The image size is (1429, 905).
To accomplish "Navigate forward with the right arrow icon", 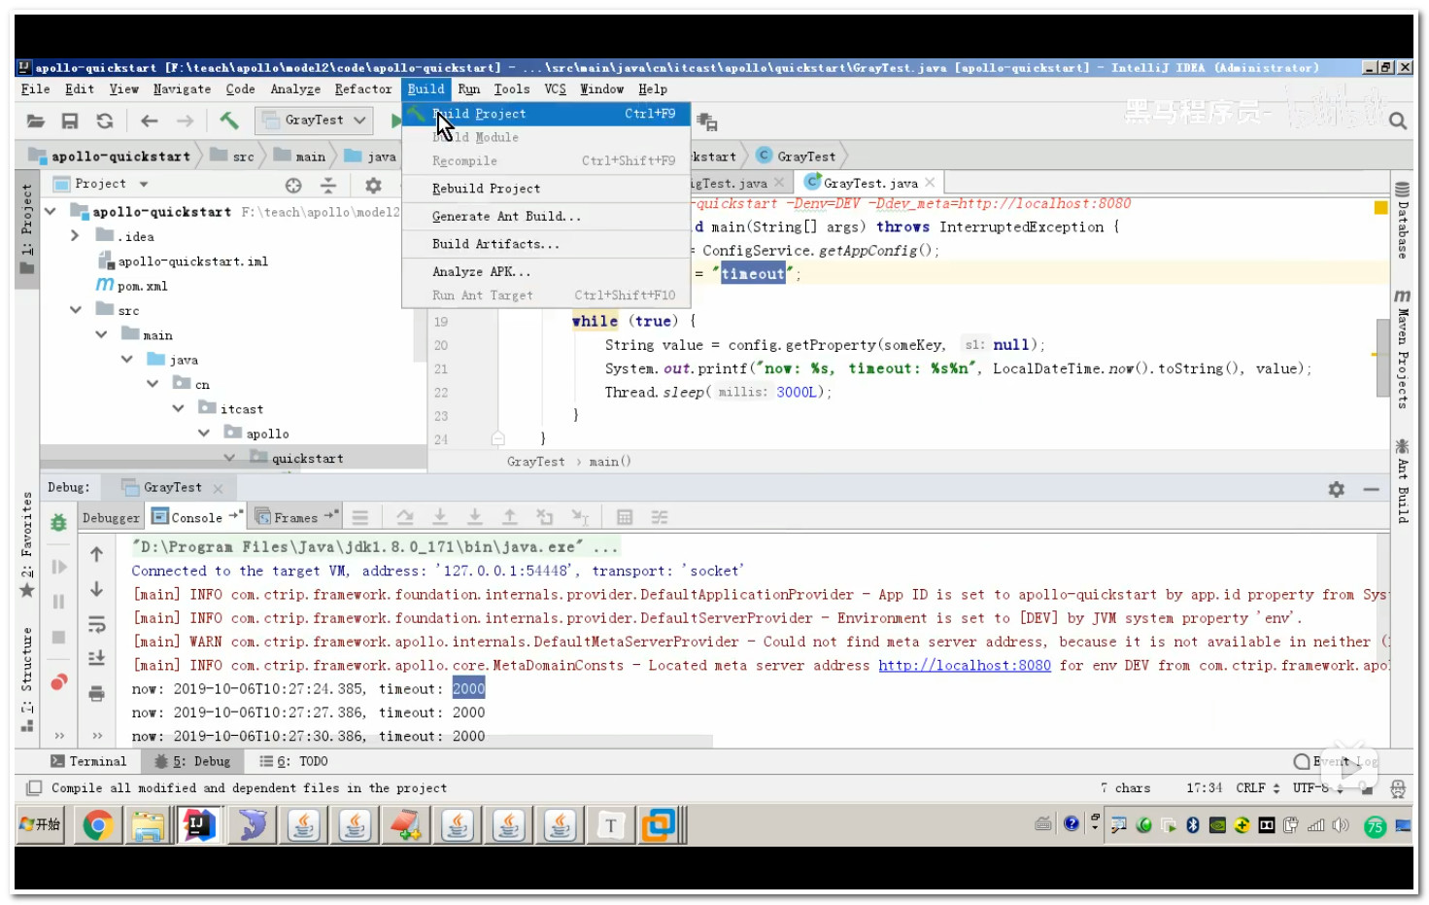I will pos(185,121).
